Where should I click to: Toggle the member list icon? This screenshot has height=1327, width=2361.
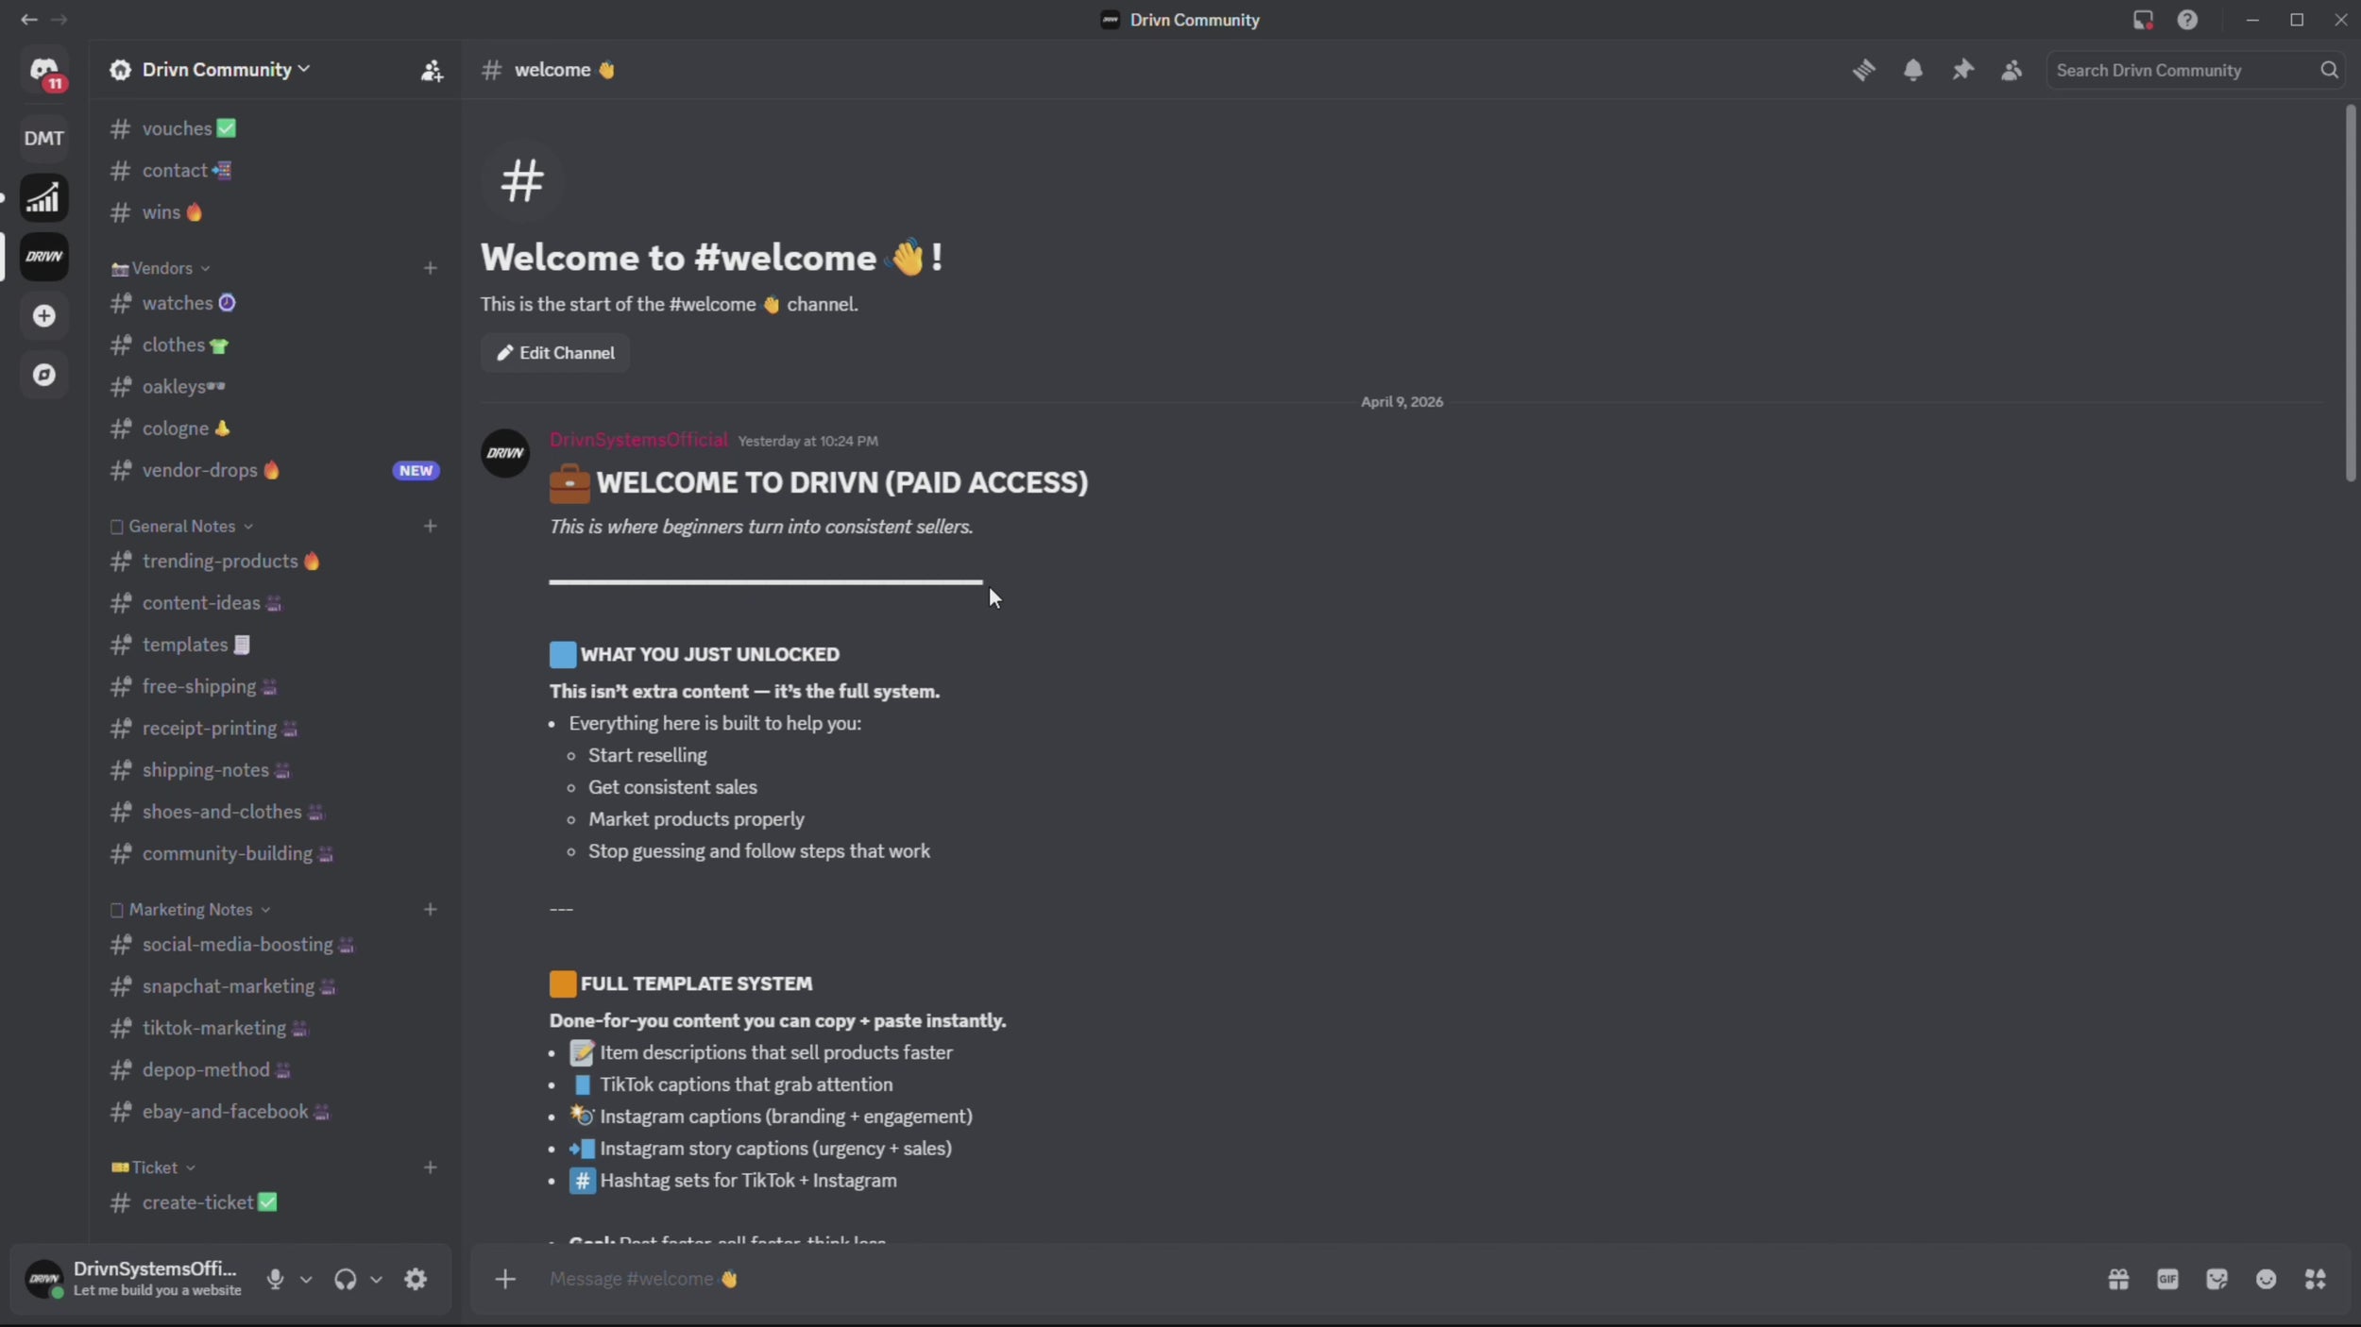click(x=2012, y=70)
